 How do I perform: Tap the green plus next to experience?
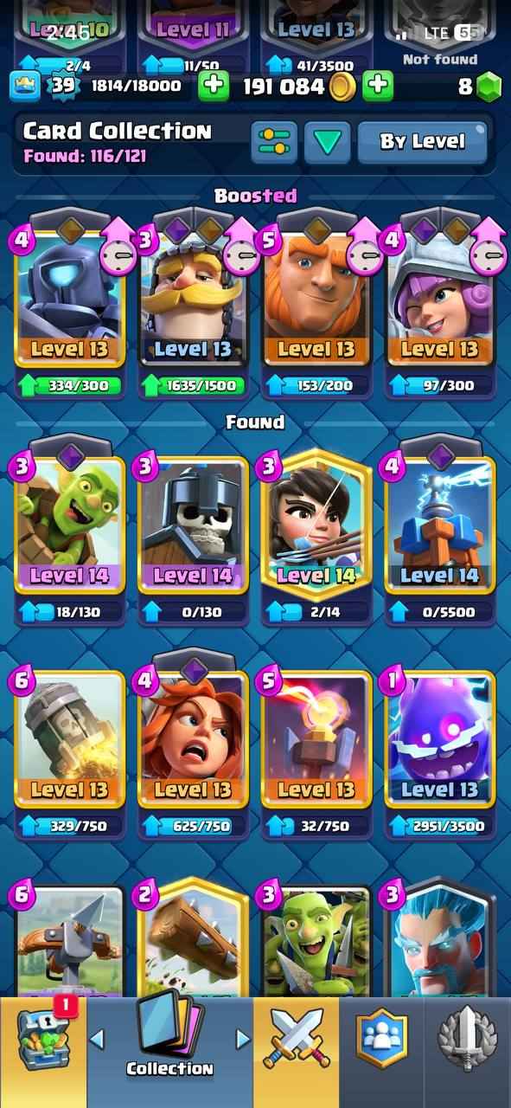(214, 86)
